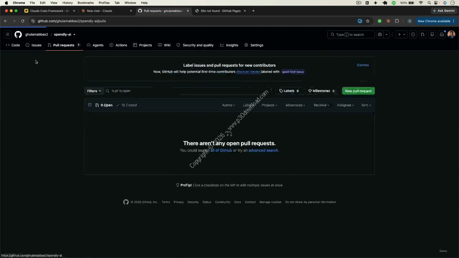Open your issues via header circle icon
This screenshot has height=258, width=459.
point(413,34)
